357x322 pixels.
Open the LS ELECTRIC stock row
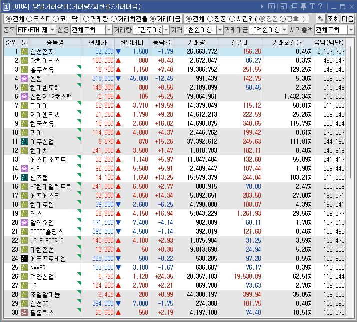pos(175,241)
